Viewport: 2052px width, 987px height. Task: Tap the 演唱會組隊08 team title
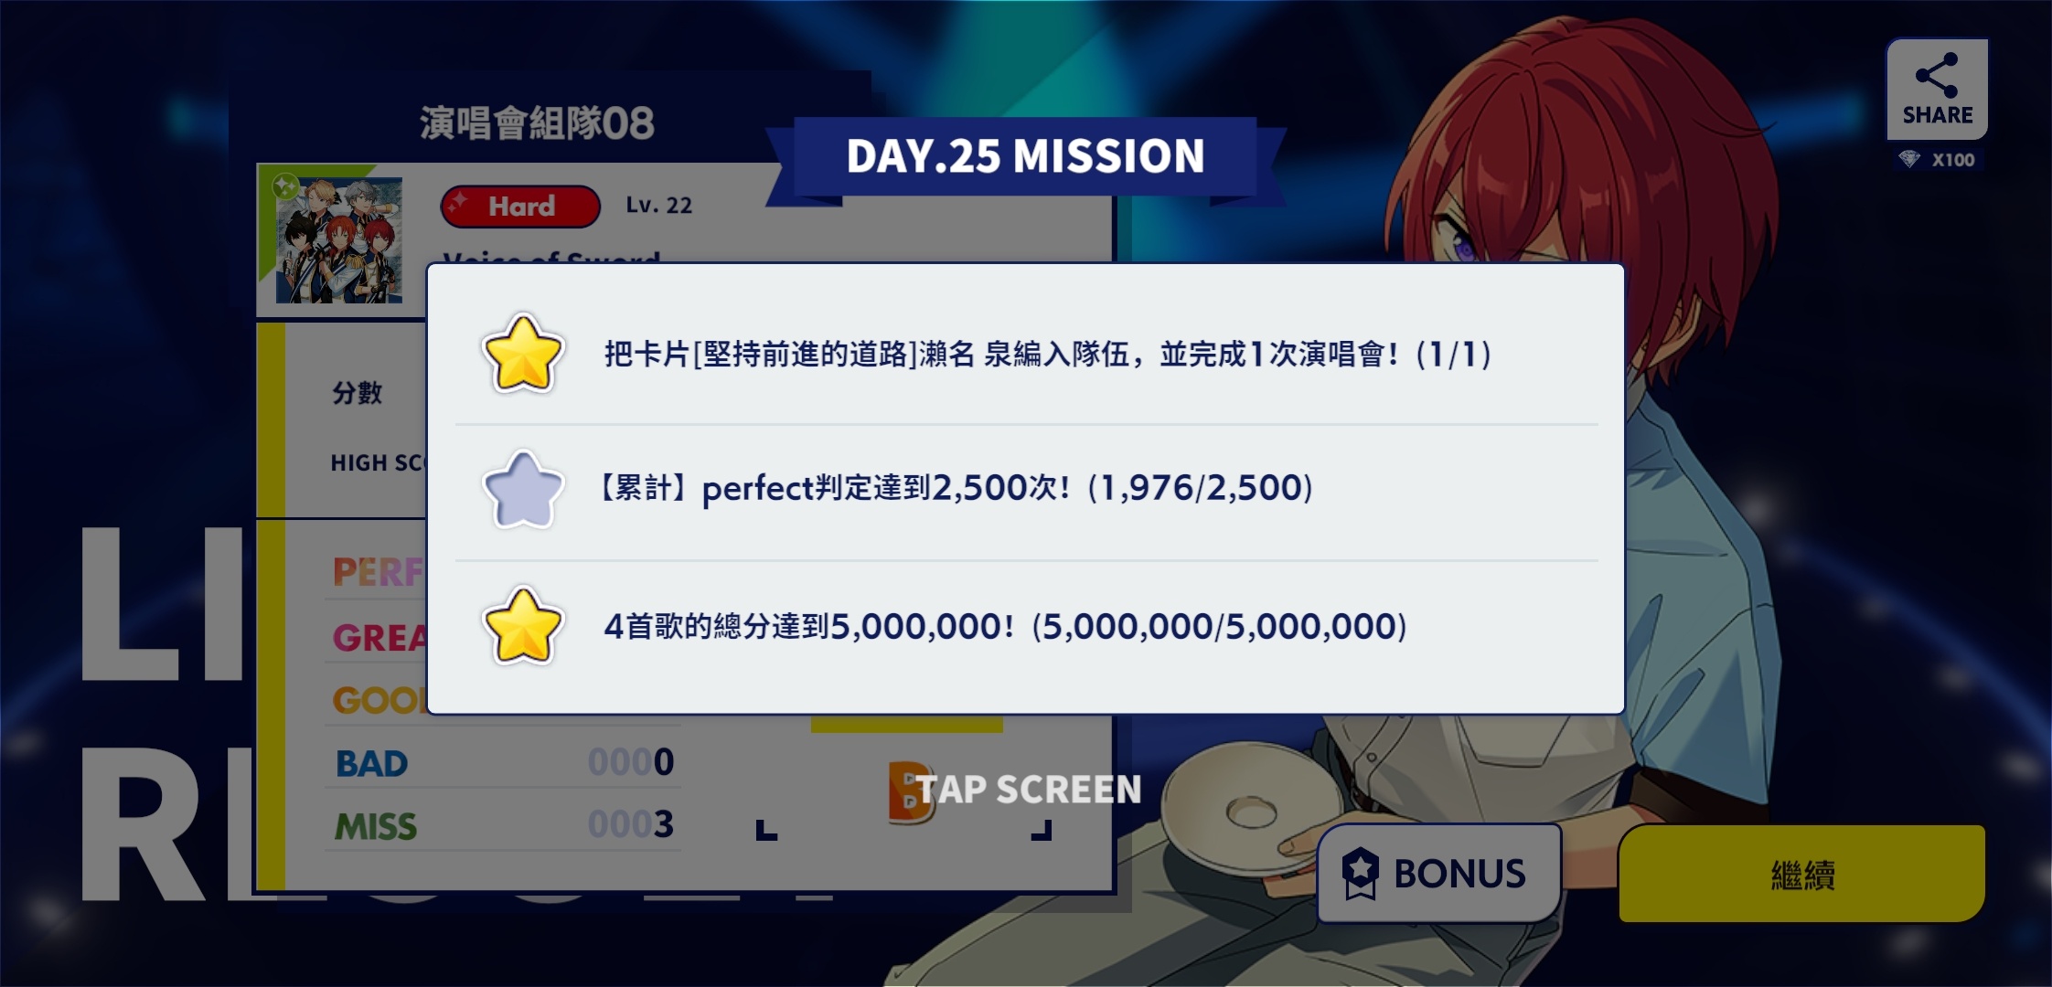point(537,123)
